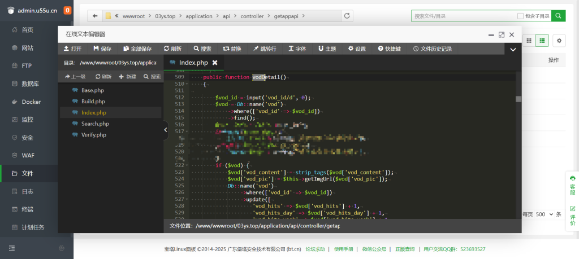Tick the 包含子目录 checkbox

[x=520, y=16]
